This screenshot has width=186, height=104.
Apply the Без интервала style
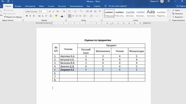coord(120,14)
